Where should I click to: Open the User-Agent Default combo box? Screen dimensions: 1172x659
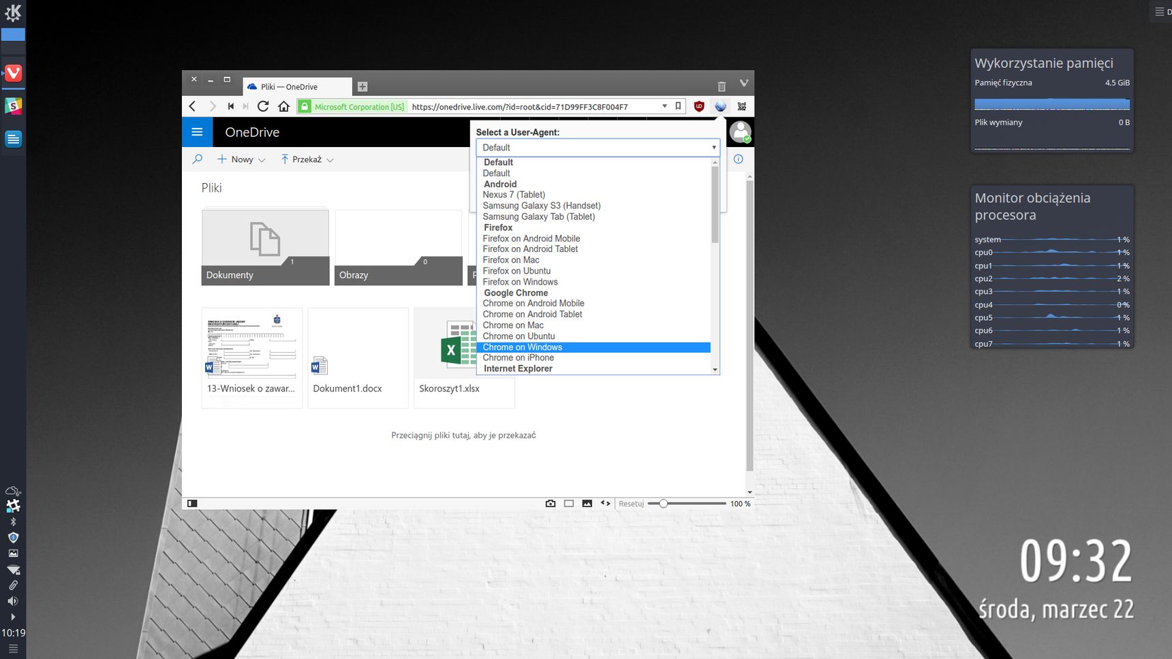click(x=598, y=148)
